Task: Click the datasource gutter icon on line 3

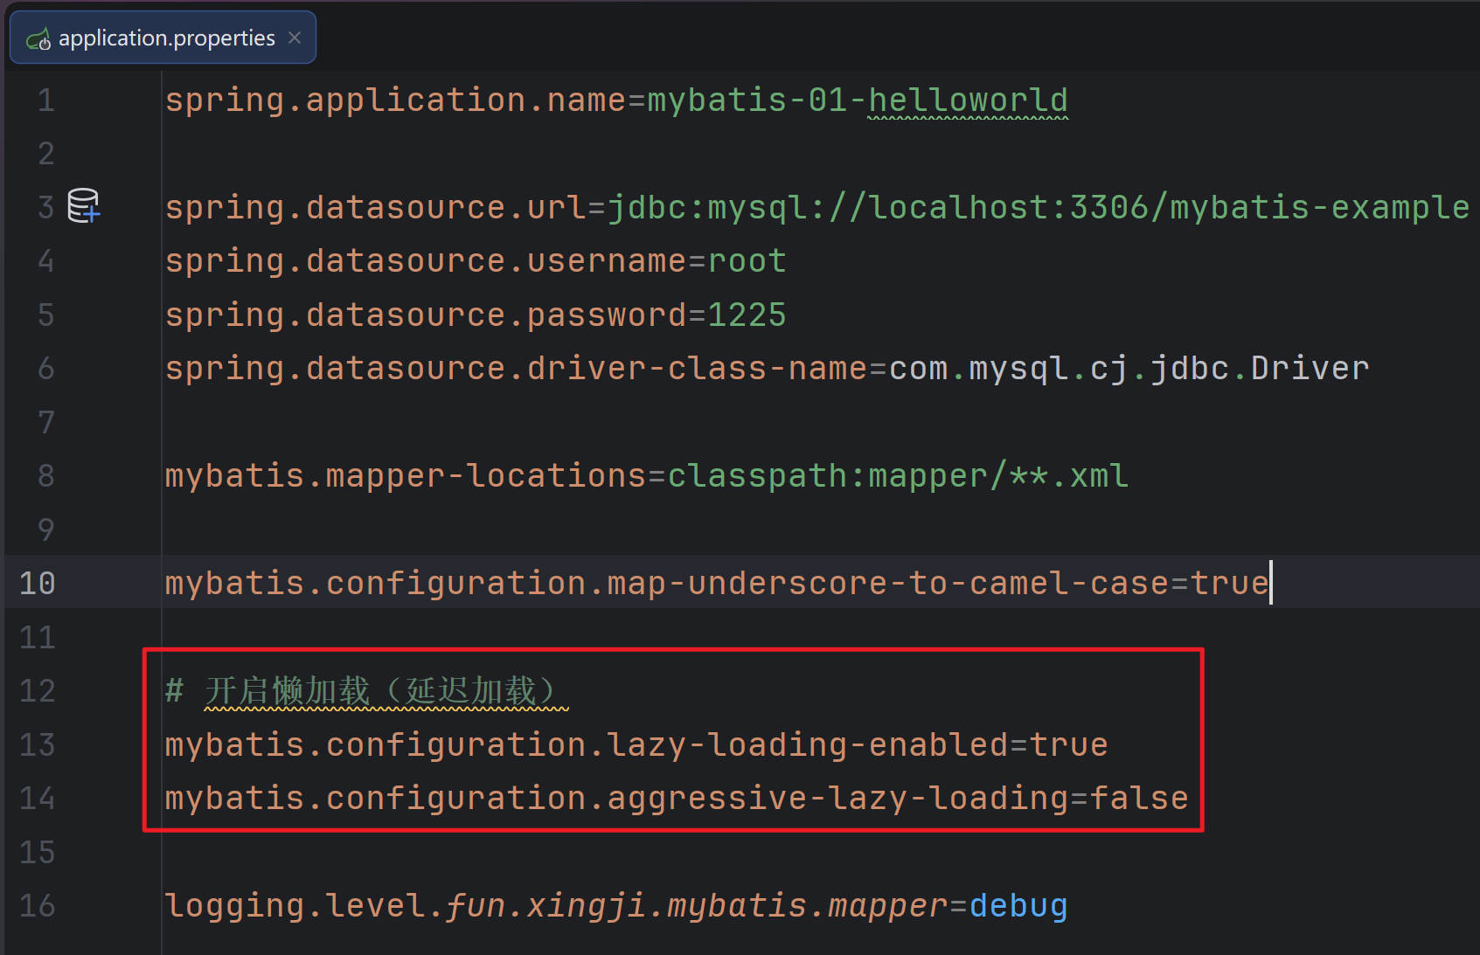Action: (x=84, y=206)
